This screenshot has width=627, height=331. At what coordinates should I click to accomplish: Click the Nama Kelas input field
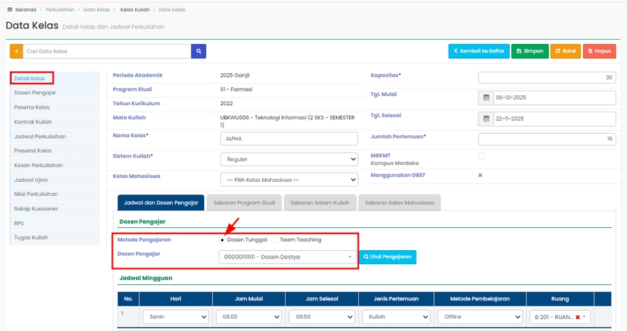pyautogui.click(x=288, y=139)
